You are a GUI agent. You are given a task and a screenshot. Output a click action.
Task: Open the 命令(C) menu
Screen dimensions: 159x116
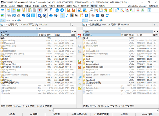pos(36,6)
